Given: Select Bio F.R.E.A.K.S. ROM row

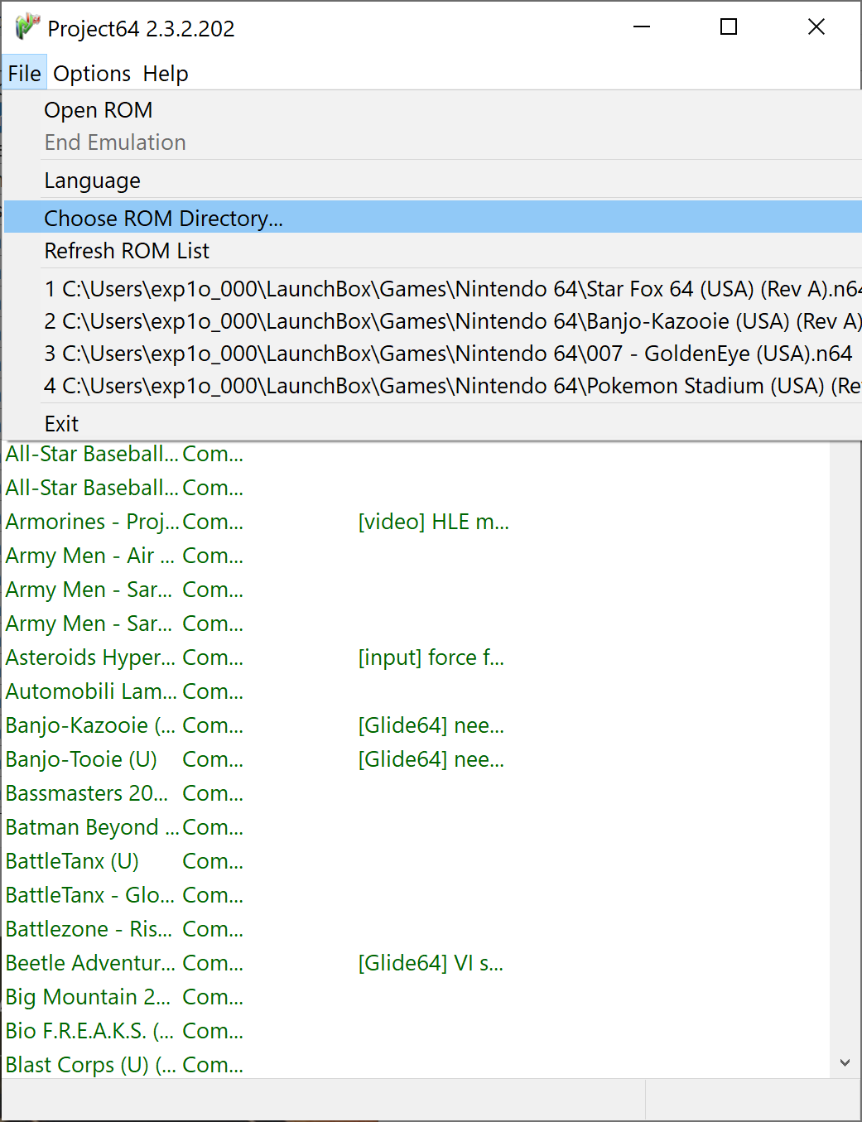Looking at the screenshot, I should click(415, 1031).
